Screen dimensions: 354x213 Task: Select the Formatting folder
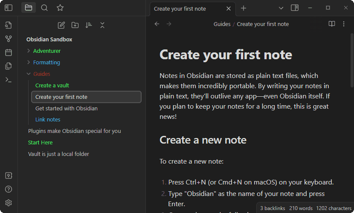(46, 63)
